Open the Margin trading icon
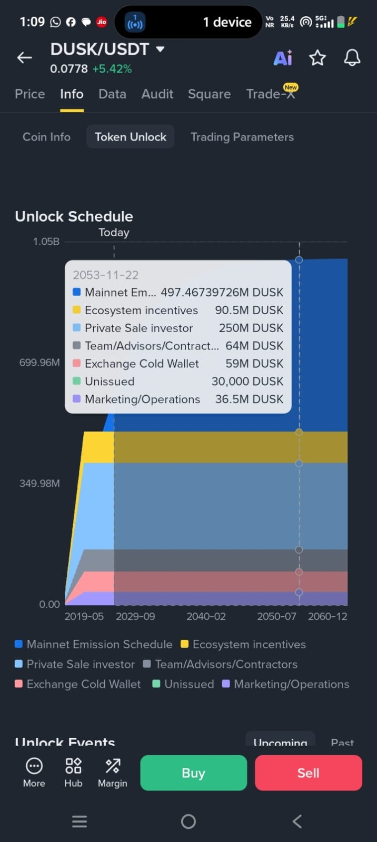Screen dimensions: 377x842 [113, 766]
